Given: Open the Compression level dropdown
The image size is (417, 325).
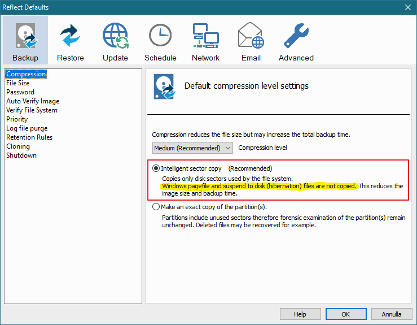Looking at the screenshot, I should point(192,148).
